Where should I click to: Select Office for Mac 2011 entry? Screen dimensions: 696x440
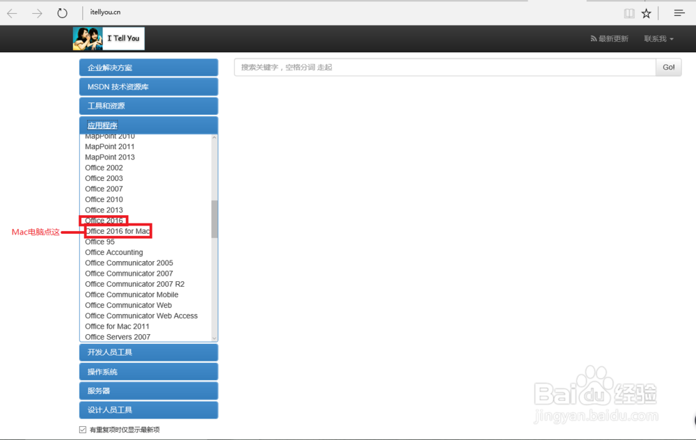(117, 327)
